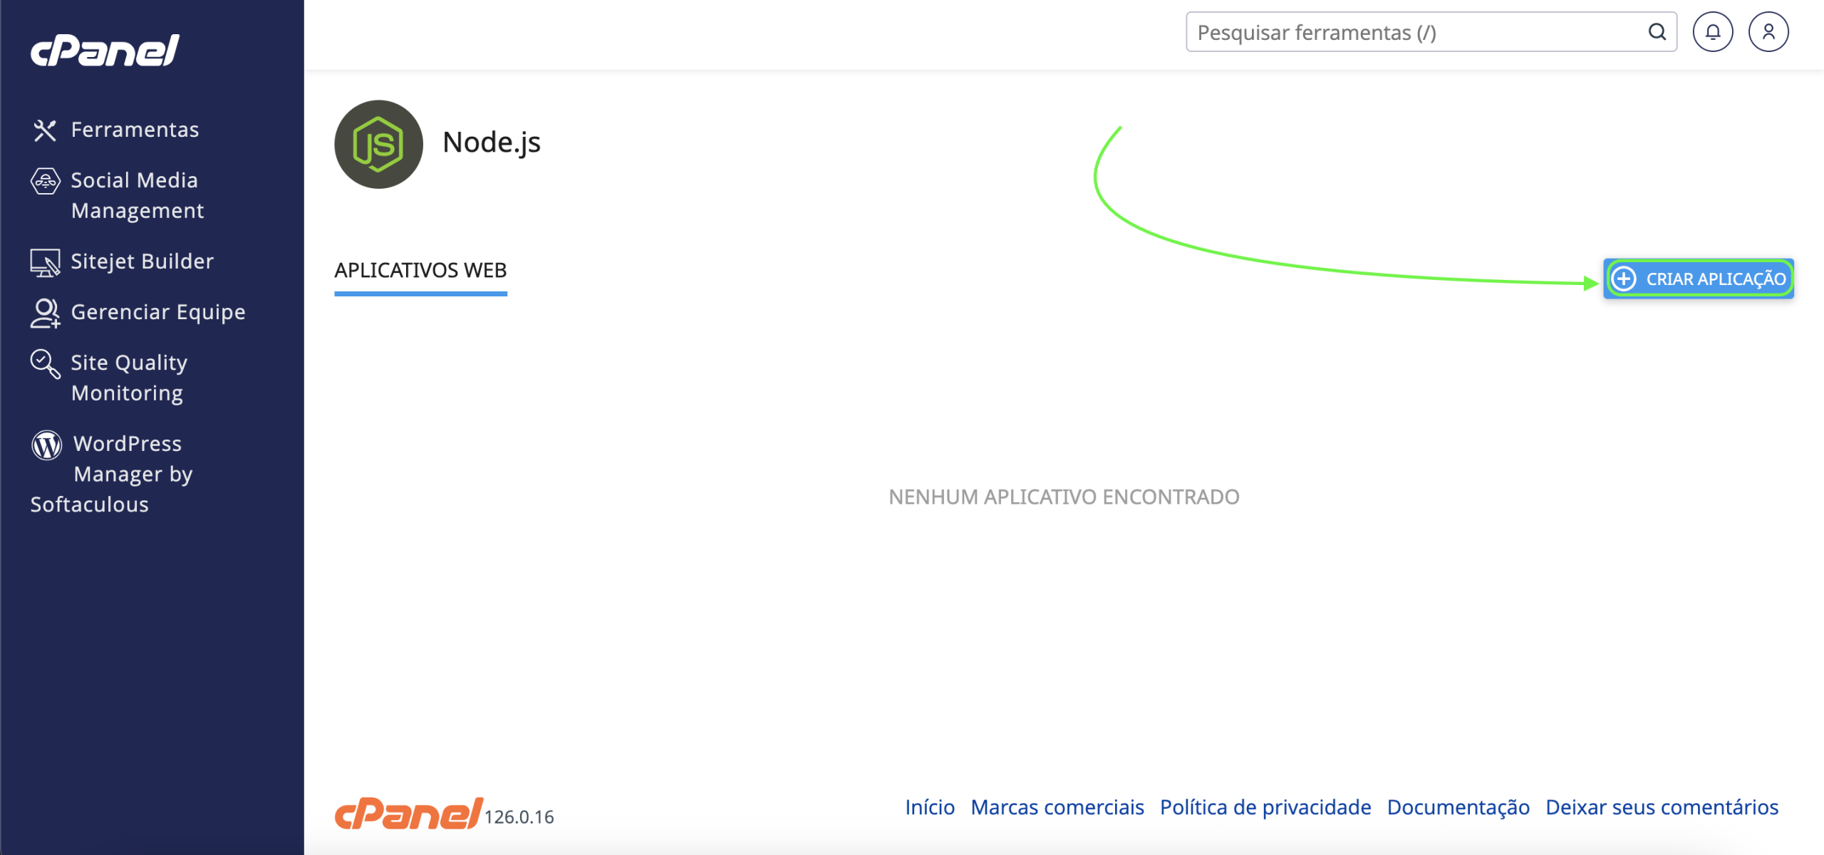Click the orange cPanel footer logo
This screenshot has height=855, width=1824.
[x=408, y=814]
